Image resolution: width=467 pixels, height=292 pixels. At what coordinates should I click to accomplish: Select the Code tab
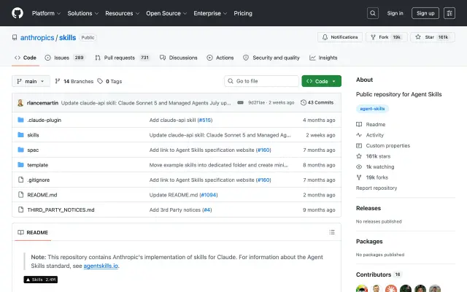point(26,58)
